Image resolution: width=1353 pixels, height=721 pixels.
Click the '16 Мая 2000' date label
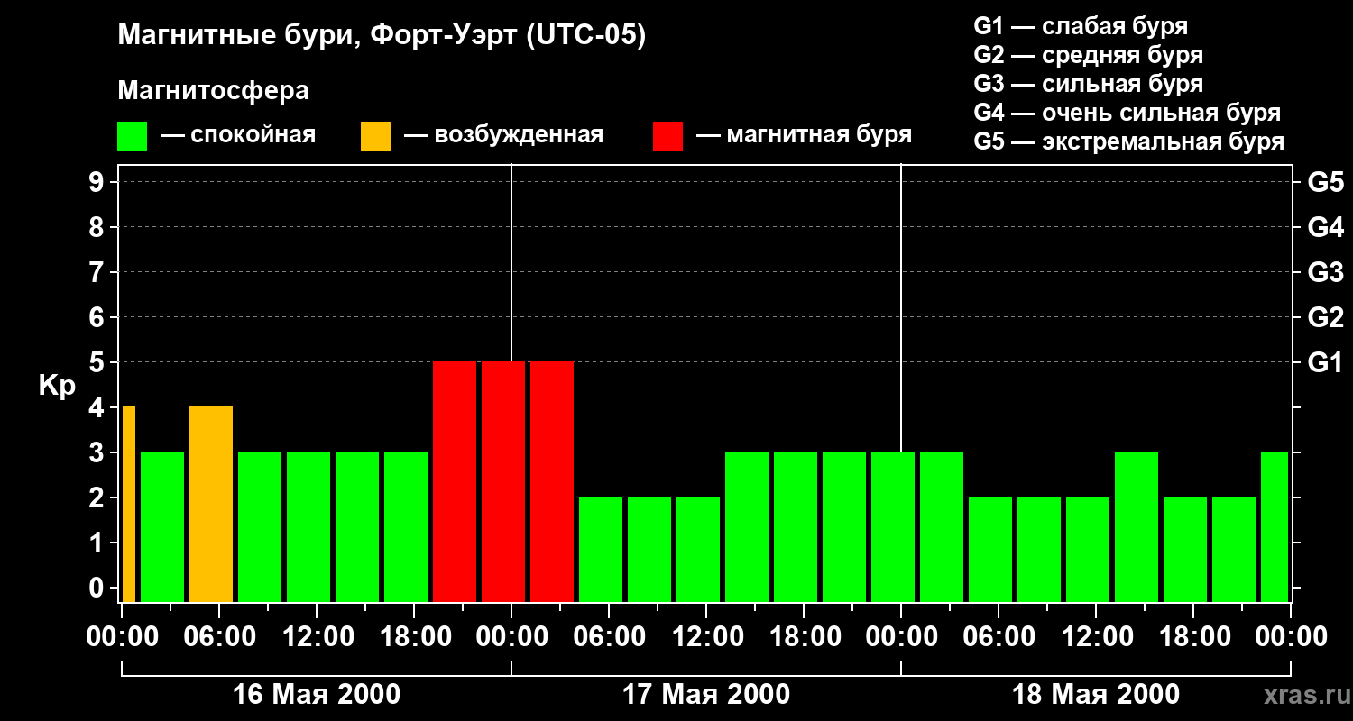[317, 694]
